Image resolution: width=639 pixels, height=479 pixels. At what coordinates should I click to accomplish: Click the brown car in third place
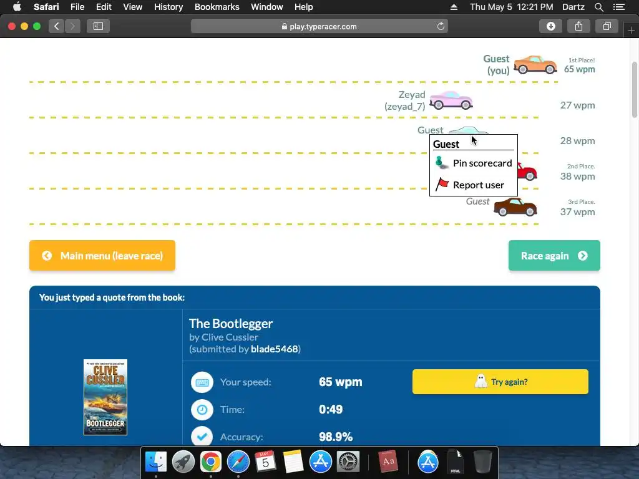tap(515, 207)
